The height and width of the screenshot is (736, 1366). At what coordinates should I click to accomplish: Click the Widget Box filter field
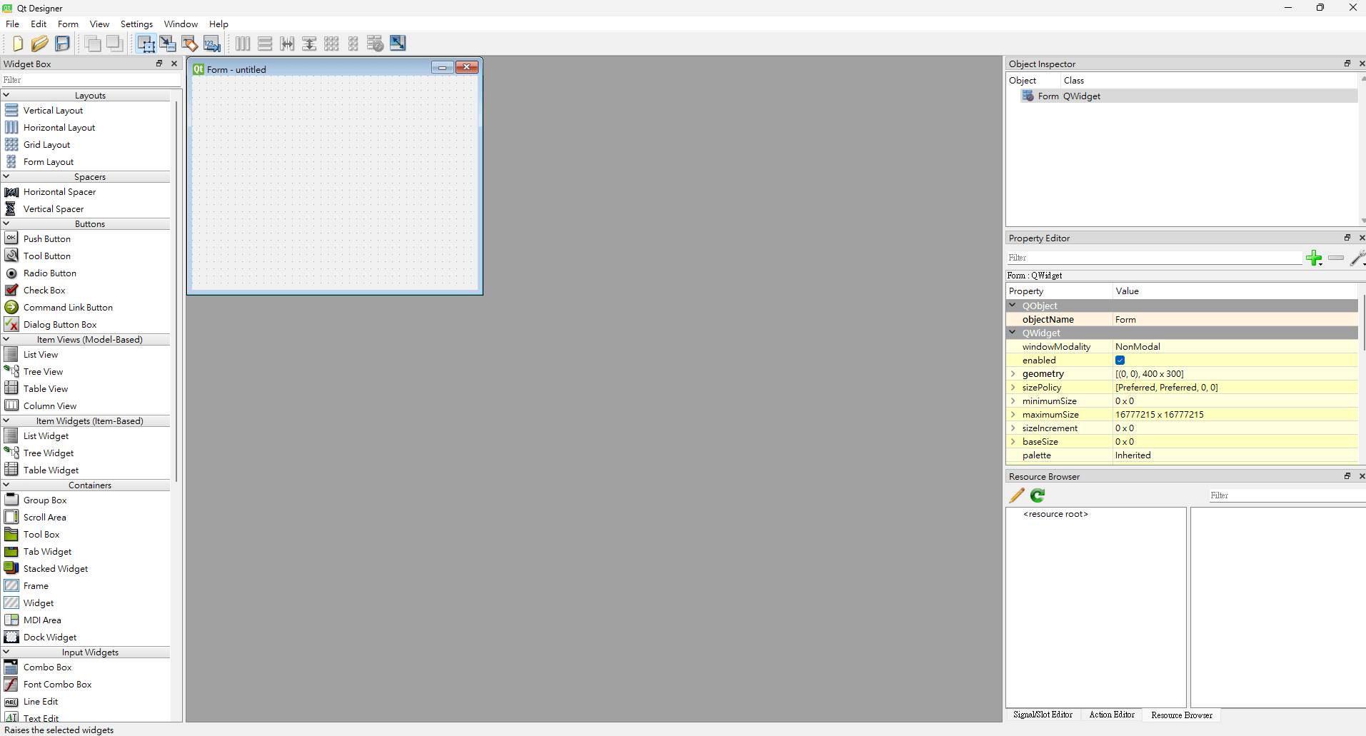coord(90,80)
